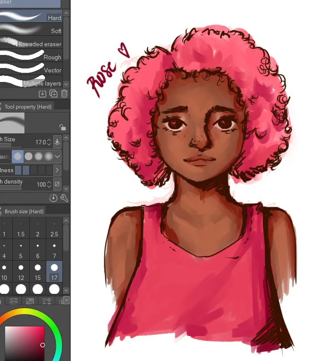Click the tool property scroll-down arrow

(66, 189)
